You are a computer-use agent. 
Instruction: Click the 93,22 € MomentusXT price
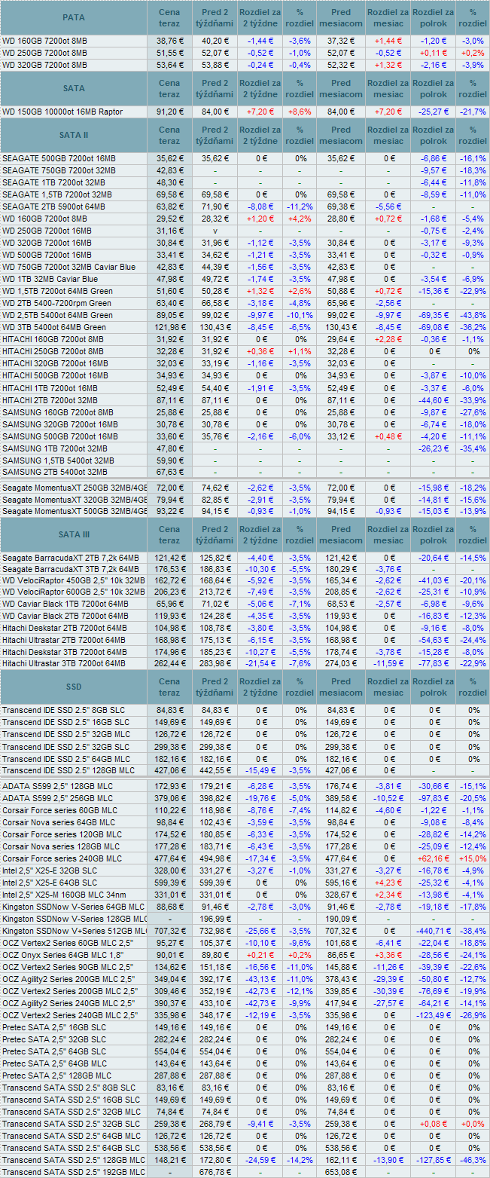[x=170, y=511]
